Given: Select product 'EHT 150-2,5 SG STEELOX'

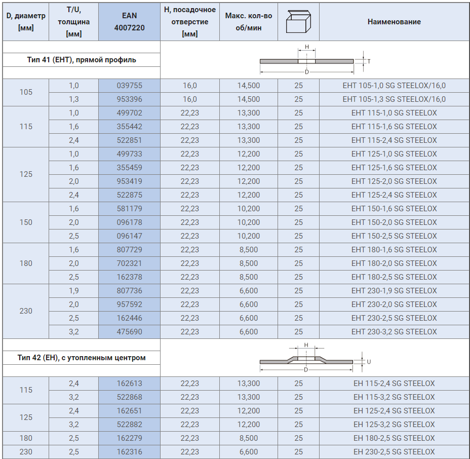Looking at the screenshot, I should point(394,236).
